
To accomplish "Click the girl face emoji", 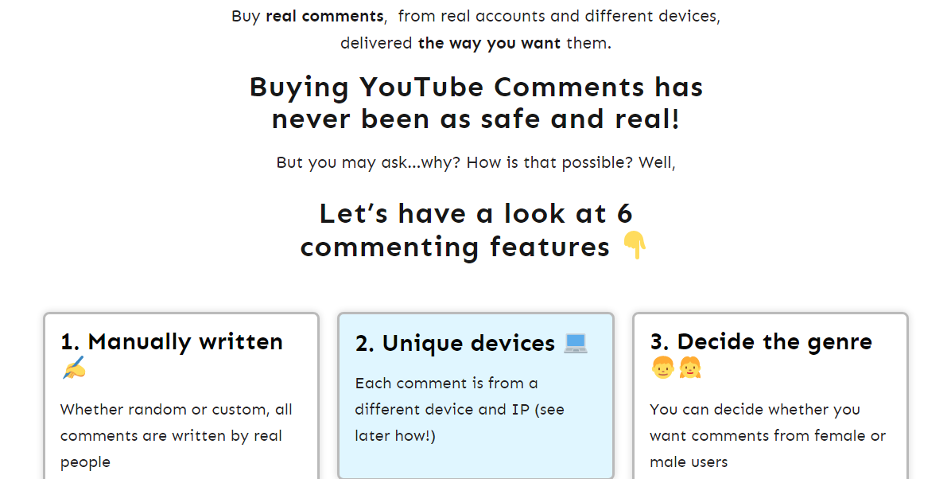I will pyautogui.click(x=689, y=368).
